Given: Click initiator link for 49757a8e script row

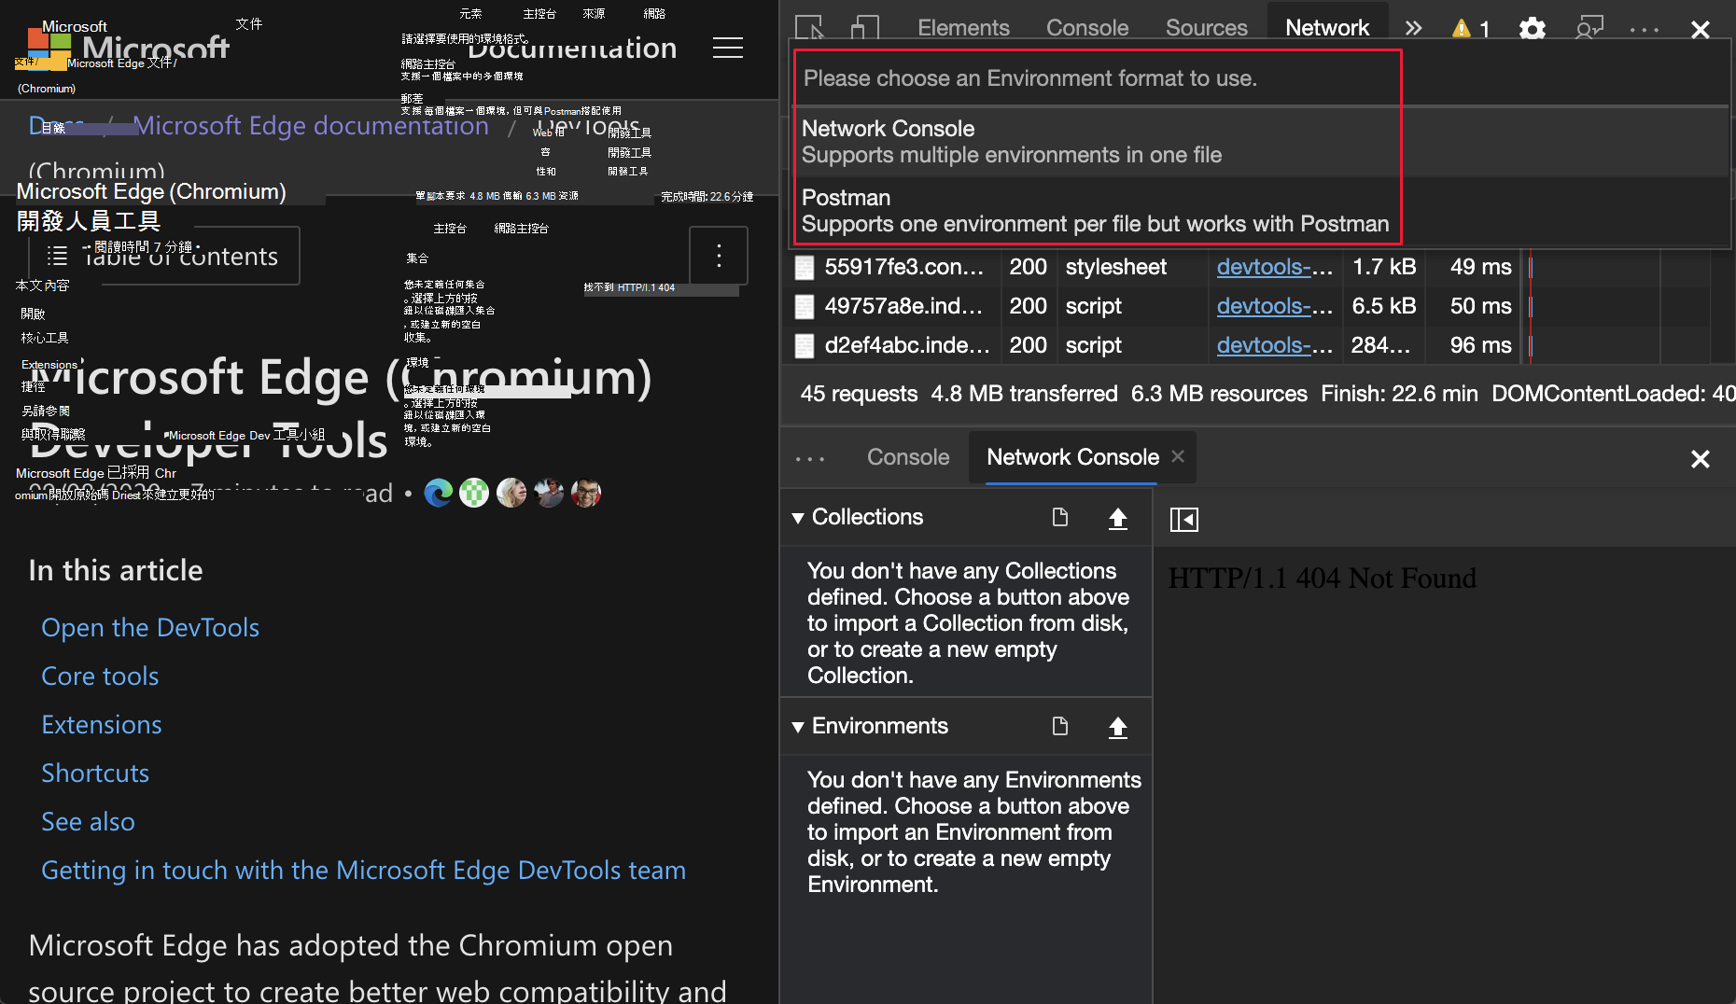Looking at the screenshot, I should pos(1274,306).
